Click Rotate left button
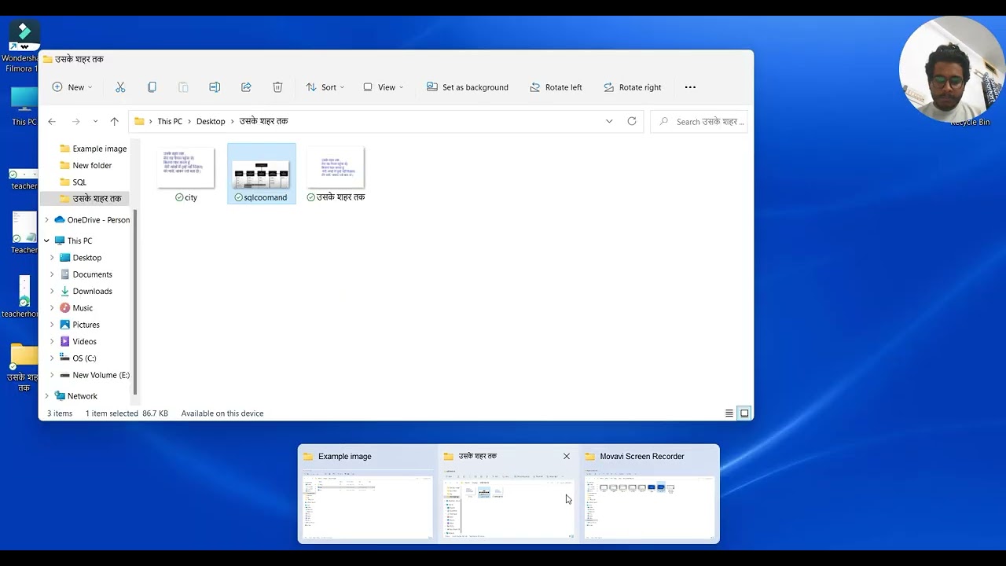Viewport: 1006px width, 566px height. 556,87
